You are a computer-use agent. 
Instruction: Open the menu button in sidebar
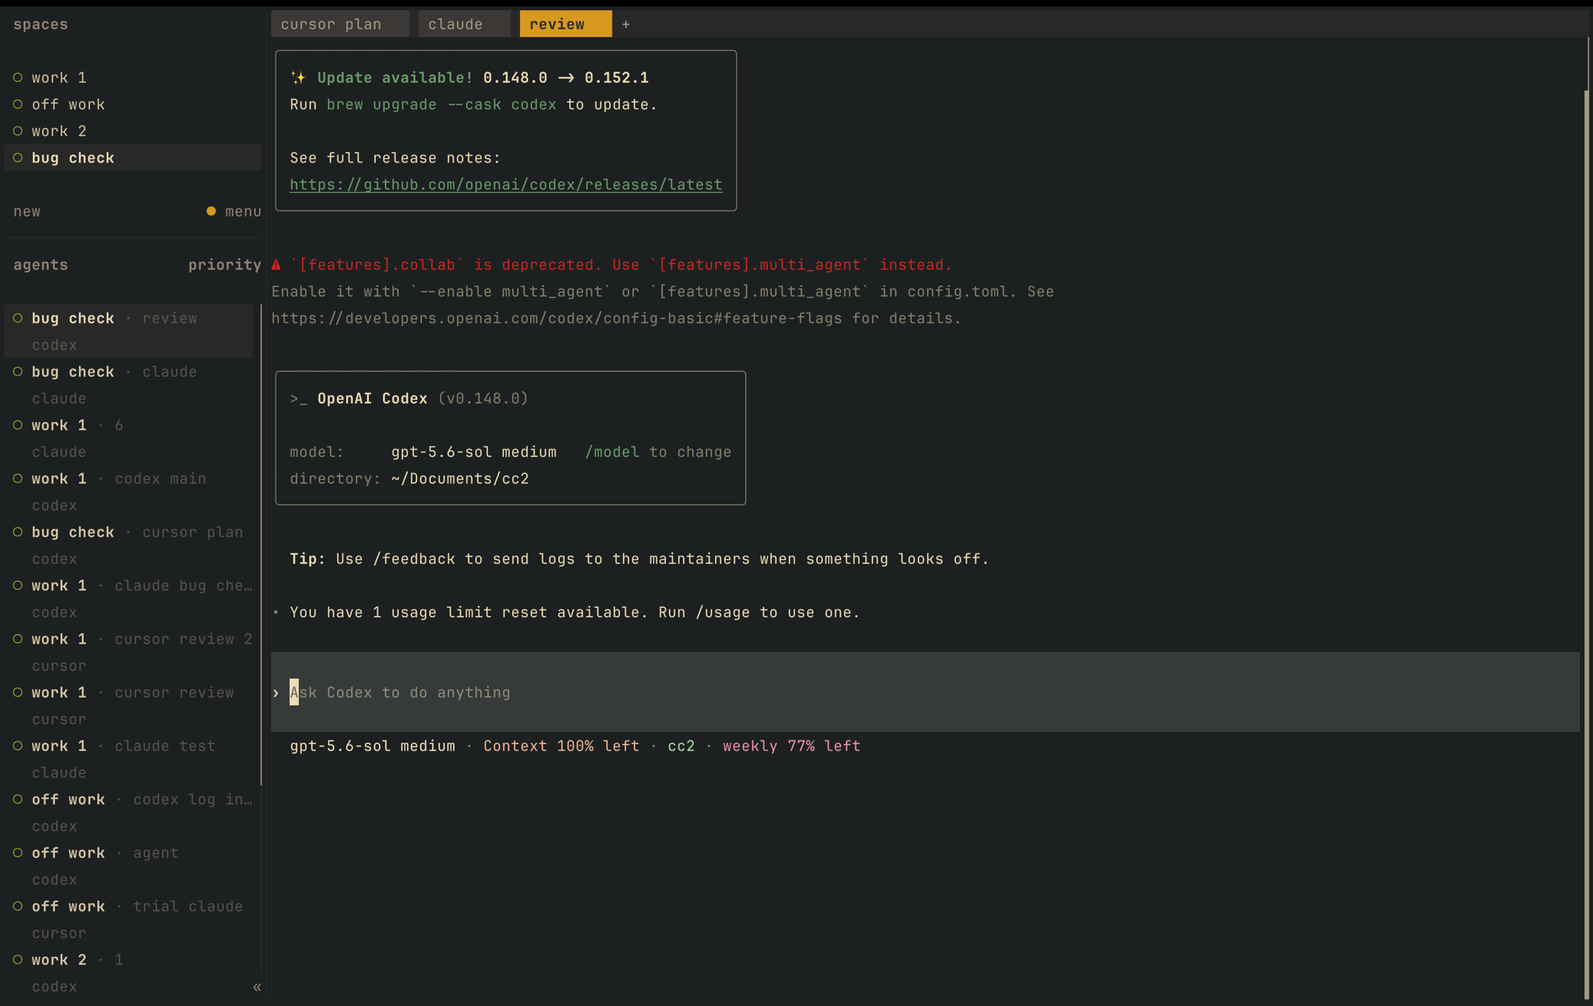[243, 212]
